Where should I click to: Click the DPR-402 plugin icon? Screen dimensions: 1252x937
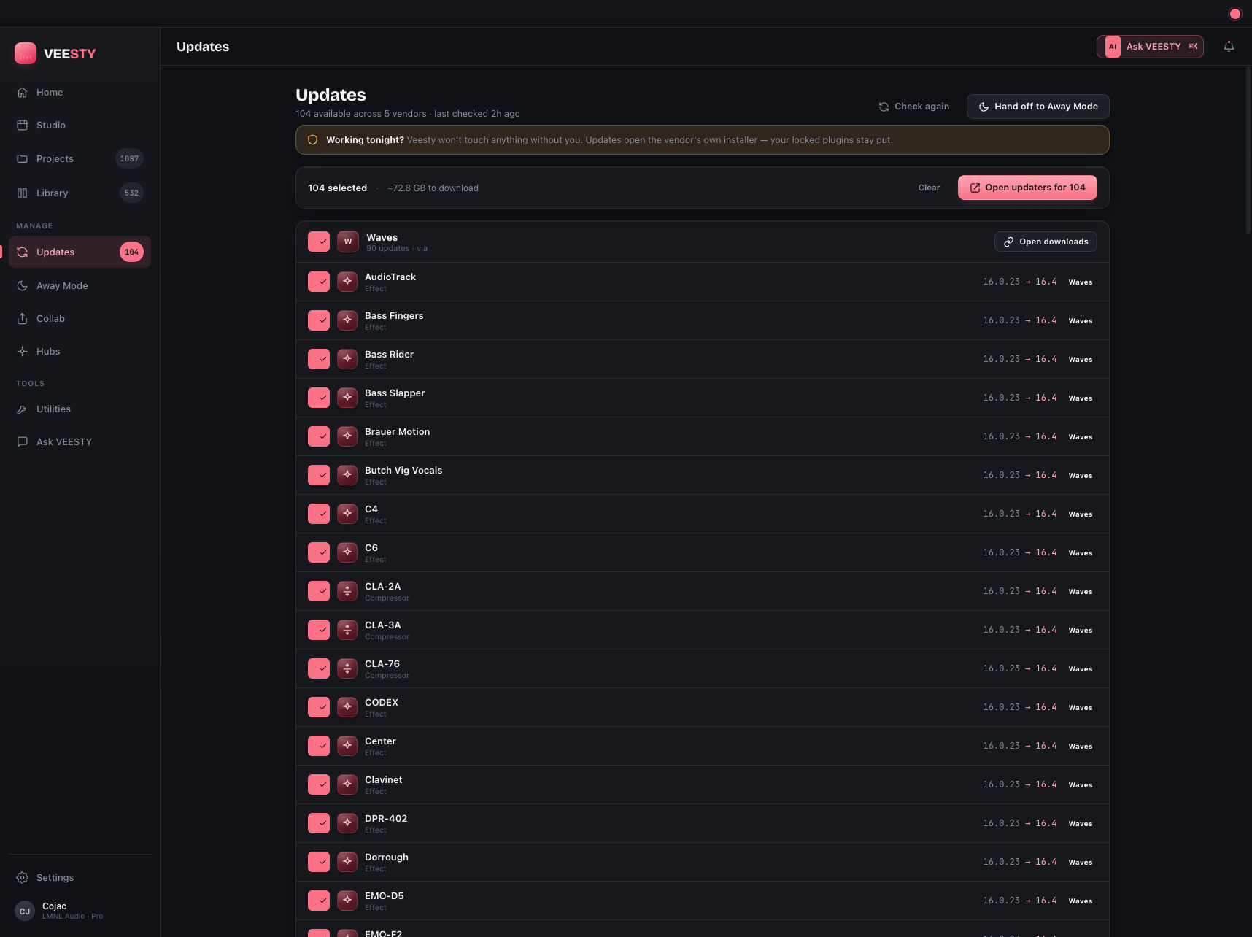tap(347, 823)
